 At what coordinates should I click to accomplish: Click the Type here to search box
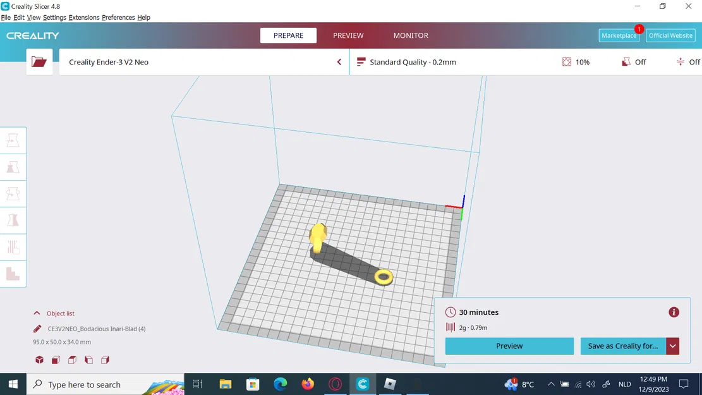(106, 384)
